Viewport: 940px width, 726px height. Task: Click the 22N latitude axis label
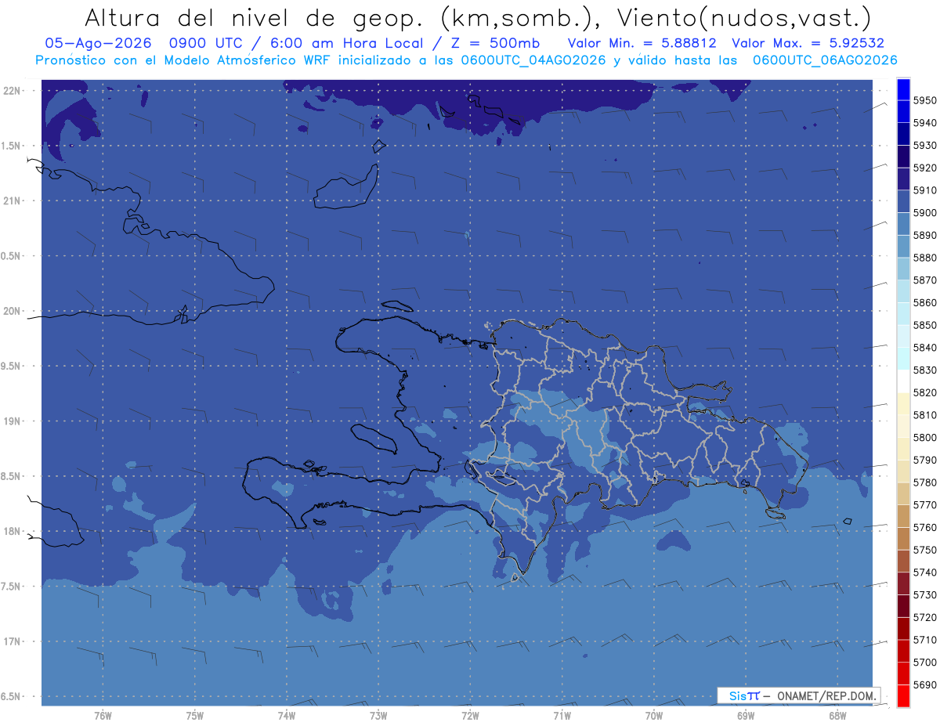point(12,90)
